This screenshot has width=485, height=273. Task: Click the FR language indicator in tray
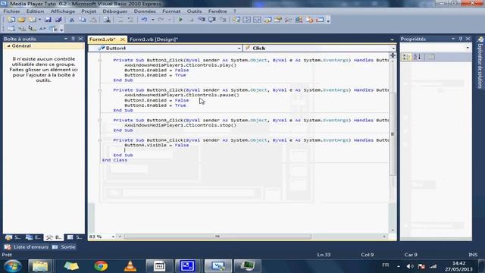[x=386, y=265]
